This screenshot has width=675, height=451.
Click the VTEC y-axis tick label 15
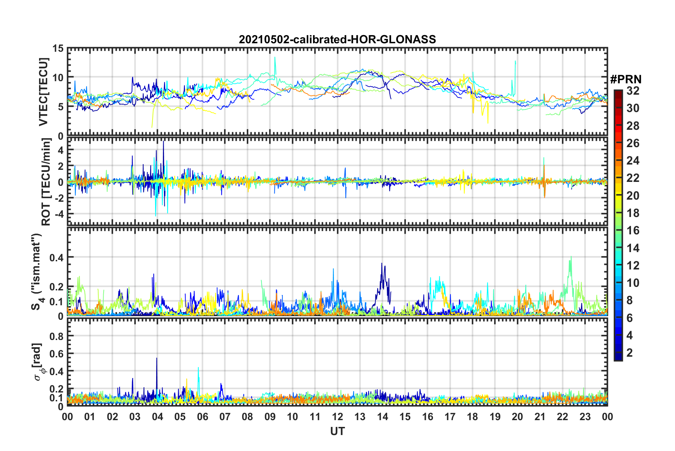(x=58, y=48)
